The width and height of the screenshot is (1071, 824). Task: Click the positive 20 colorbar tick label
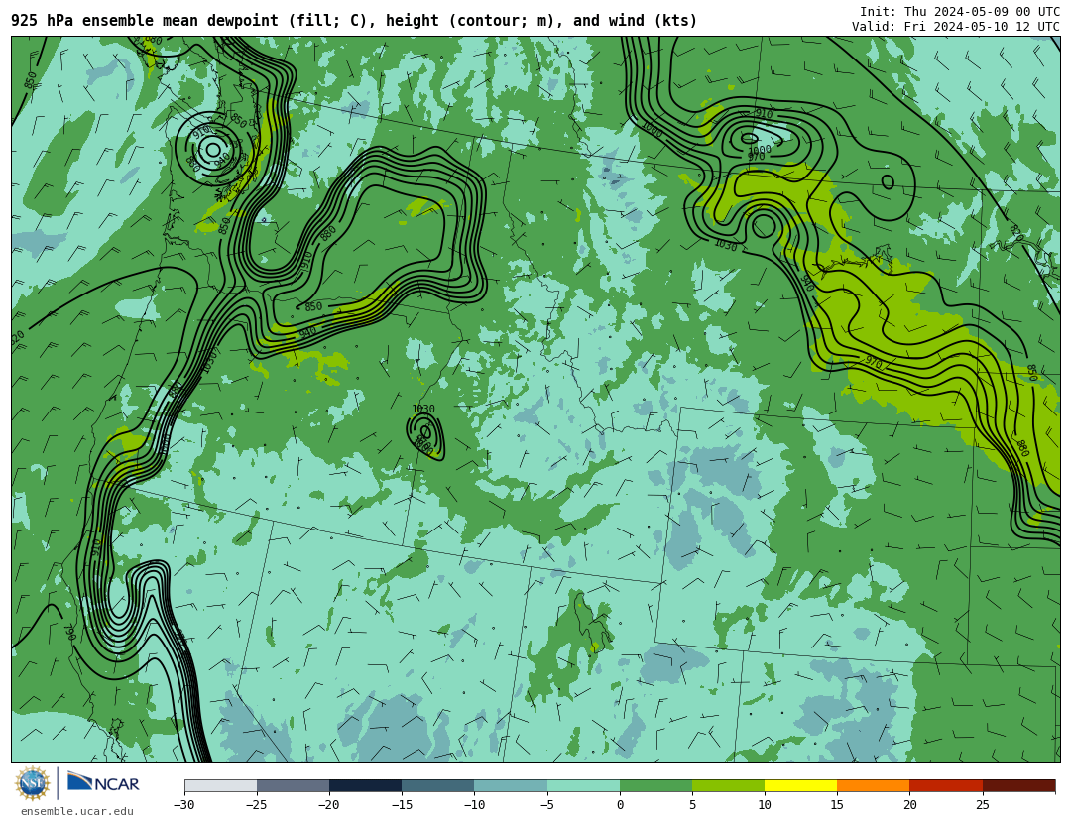click(909, 805)
